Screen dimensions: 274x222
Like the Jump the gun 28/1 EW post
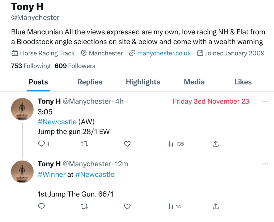pos(127,144)
